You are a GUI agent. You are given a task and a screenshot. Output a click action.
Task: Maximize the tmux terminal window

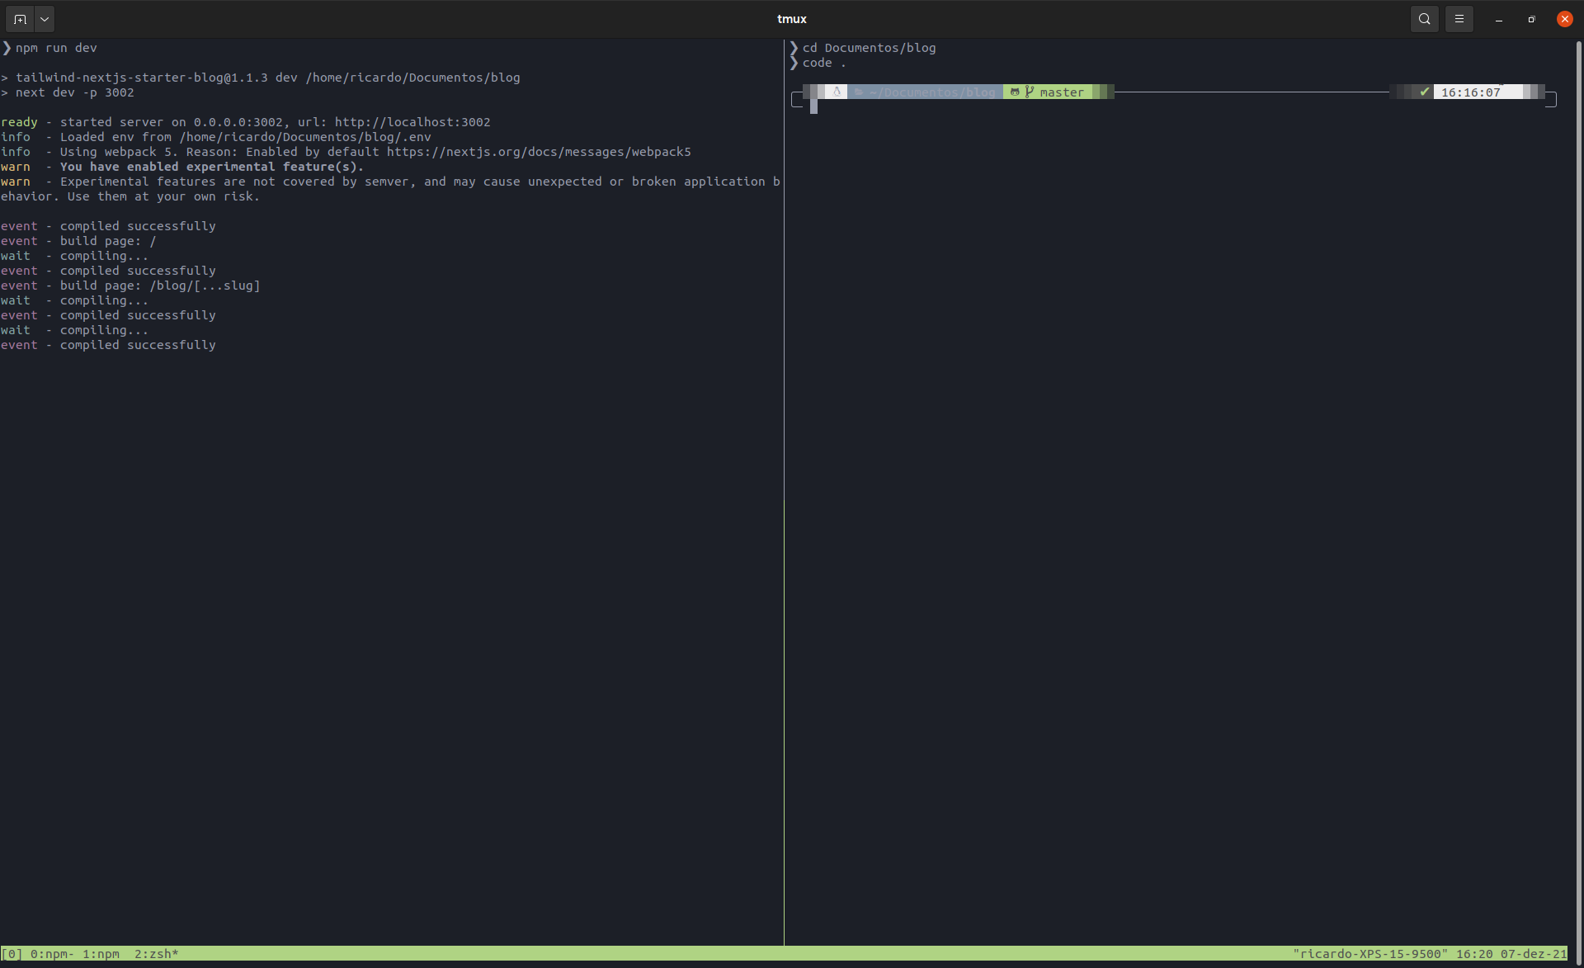tap(1532, 19)
